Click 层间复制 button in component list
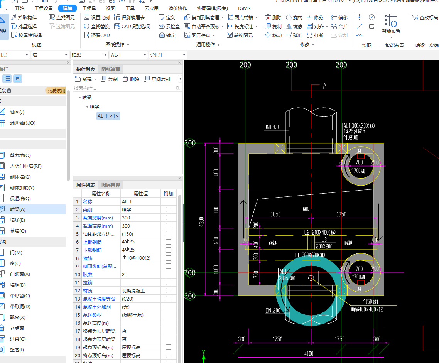439x363 pixels. [157, 79]
